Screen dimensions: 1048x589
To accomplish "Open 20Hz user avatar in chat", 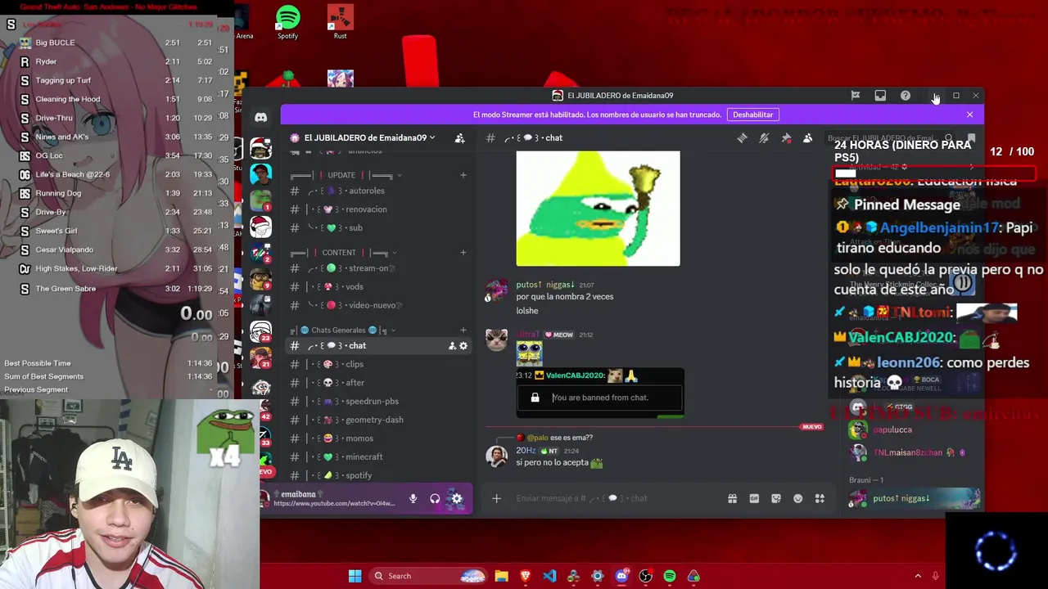I will 496,456.
